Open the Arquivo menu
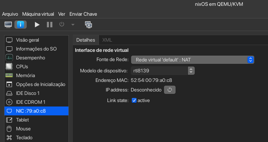 [10, 14]
